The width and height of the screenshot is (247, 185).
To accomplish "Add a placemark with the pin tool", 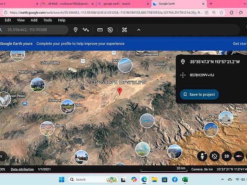I will 75,30.
